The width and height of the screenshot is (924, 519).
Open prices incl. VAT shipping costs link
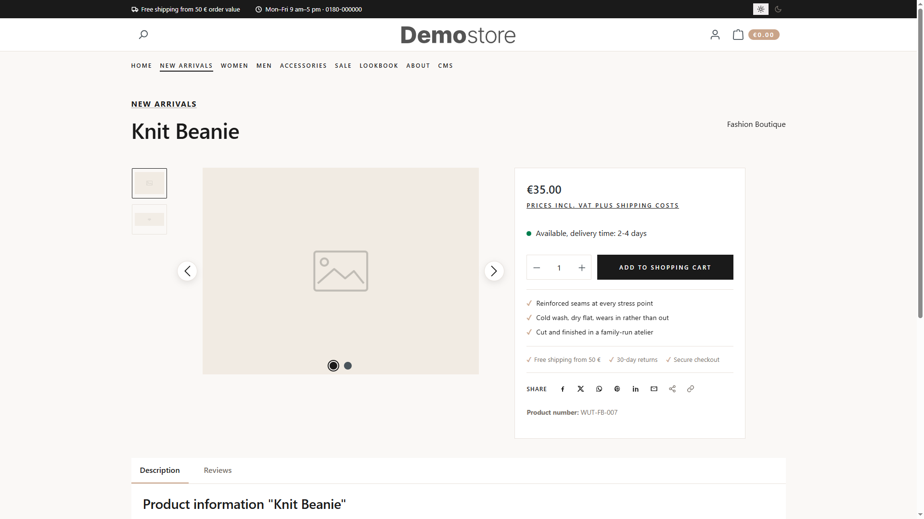tap(603, 206)
